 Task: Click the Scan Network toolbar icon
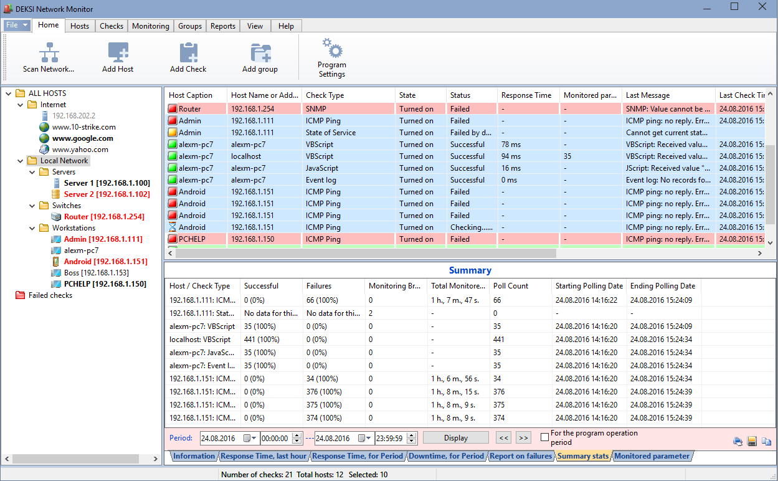[49, 51]
